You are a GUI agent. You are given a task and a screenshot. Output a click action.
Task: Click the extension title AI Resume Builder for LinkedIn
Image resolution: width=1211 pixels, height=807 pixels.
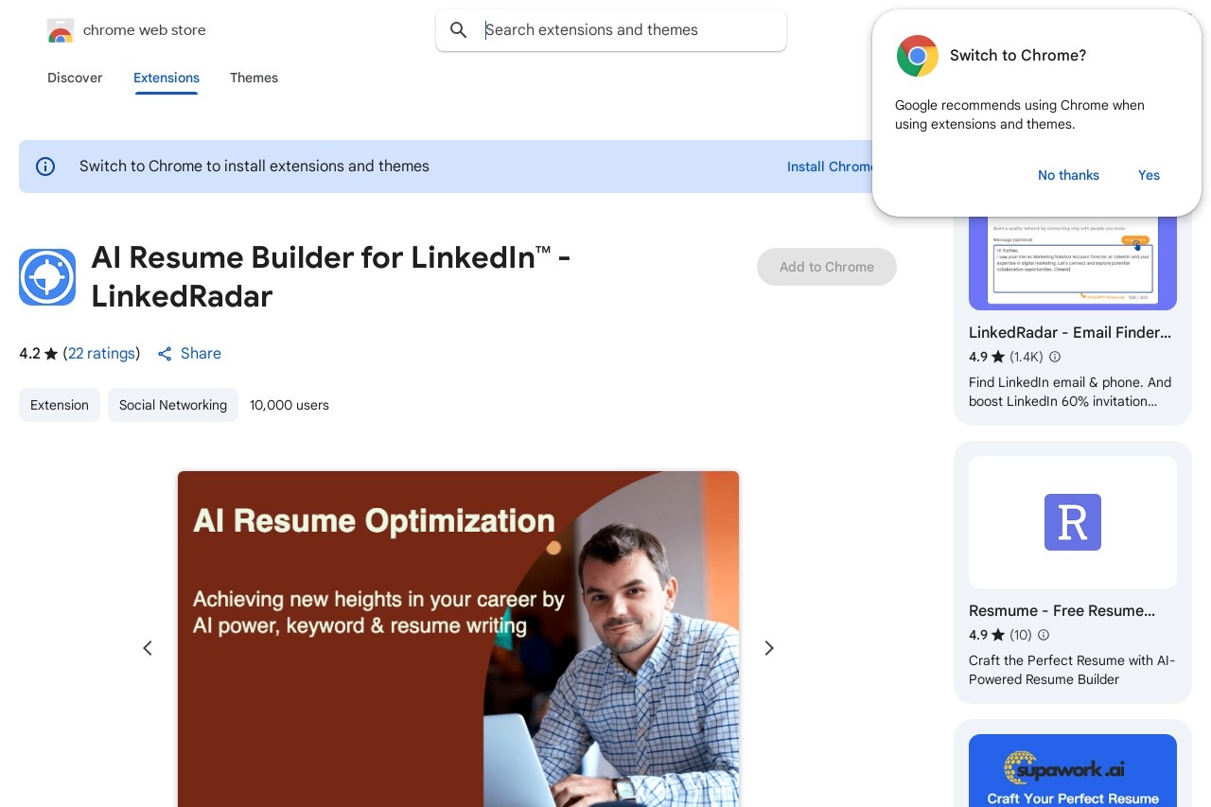pos(331,276)
